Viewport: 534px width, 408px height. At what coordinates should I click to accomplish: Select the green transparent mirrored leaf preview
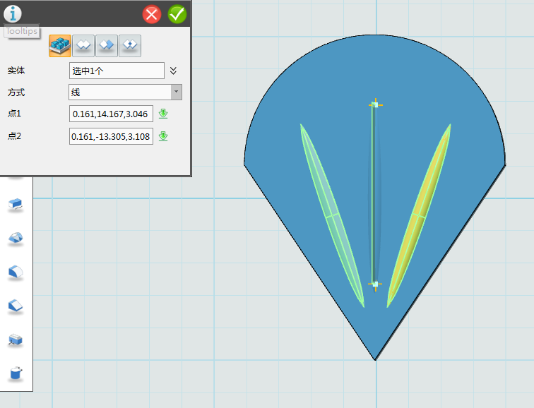[332, 216]
